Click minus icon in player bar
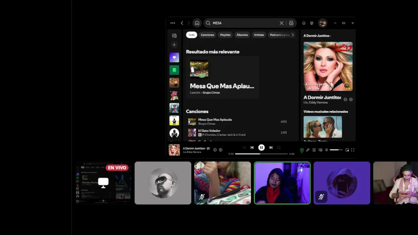The width and height of the screenshot is (418, 235). tap(215, 150)
